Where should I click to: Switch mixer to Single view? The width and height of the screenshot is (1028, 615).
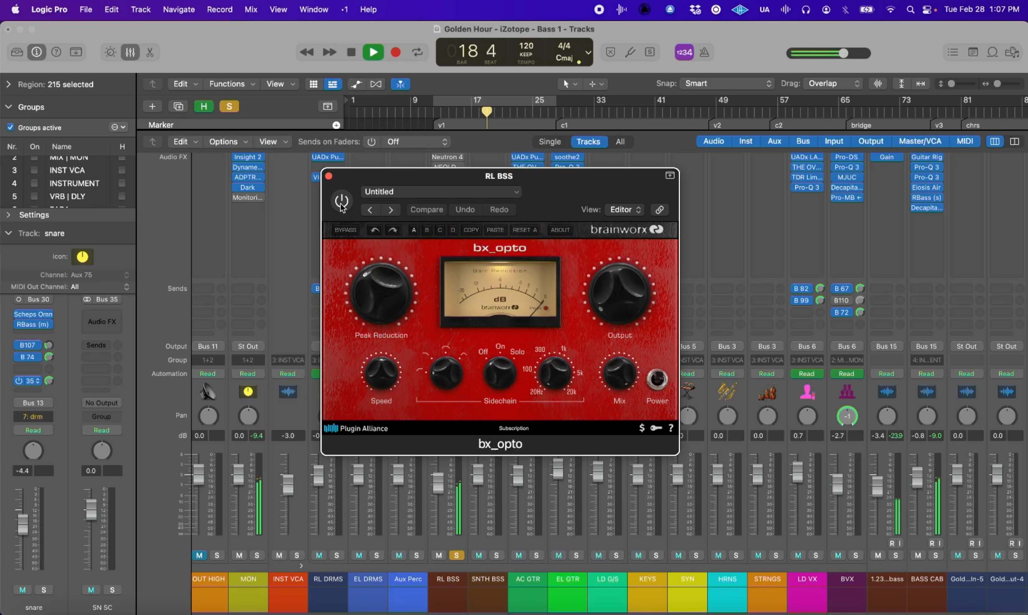[549, 142]
